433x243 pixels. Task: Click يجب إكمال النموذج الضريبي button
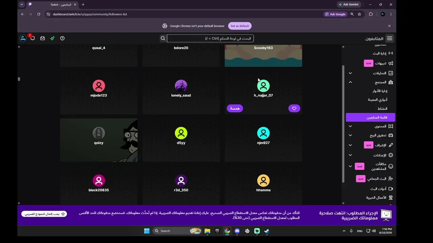(x=44, y=214)
